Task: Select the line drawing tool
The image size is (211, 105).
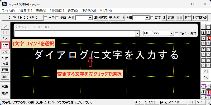Action: point(5,27)
